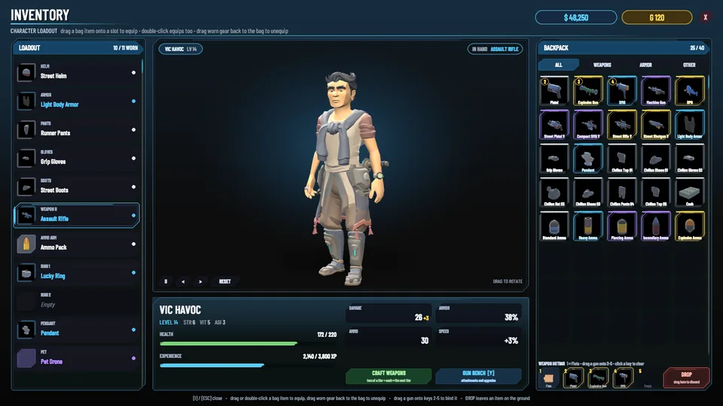Choose the Compact SMG V item
723x406 pixels.
[x=588, y=125]
